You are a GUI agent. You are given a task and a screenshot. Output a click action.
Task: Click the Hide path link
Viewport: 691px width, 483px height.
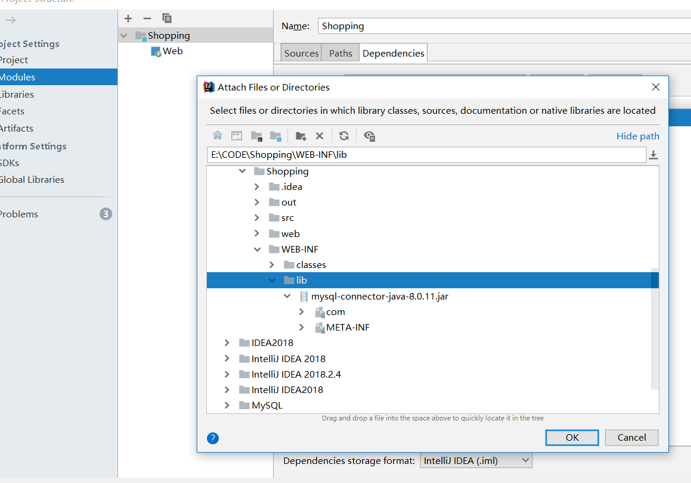click(637, 136)
